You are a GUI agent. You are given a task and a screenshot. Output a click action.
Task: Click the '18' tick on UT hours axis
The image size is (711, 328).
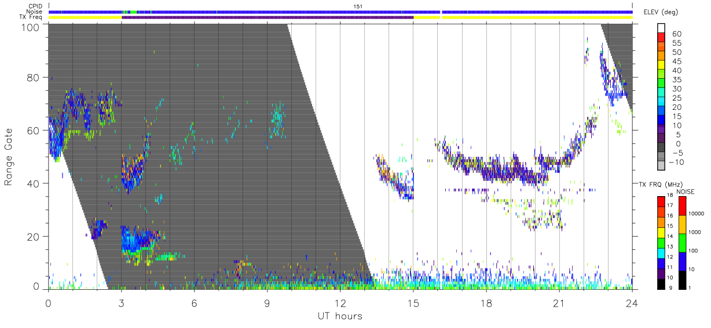pos(486,303)
